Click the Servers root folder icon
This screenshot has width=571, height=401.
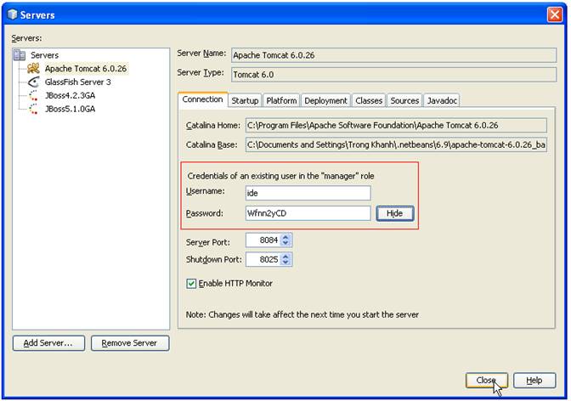tap(20, 55)
